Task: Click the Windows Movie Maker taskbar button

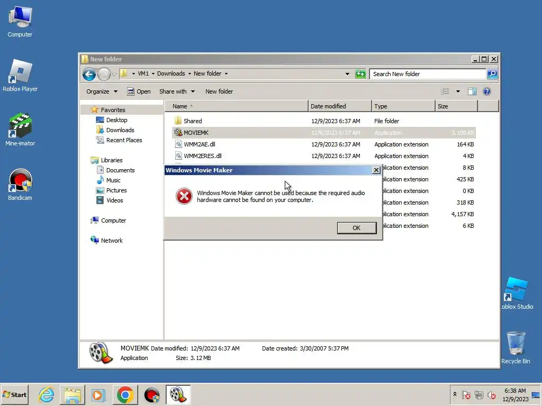Action: pyautogui.click(x=178, y=394)
